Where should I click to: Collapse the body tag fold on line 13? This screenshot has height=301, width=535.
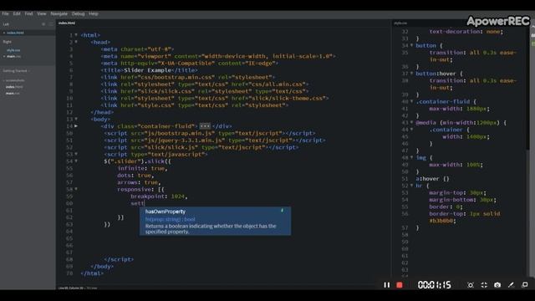(76, 119)
